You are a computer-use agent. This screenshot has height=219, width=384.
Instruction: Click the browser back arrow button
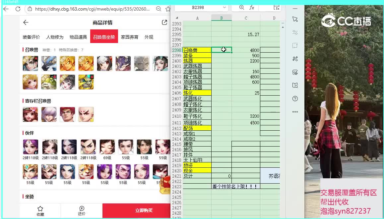click(6, 9)
